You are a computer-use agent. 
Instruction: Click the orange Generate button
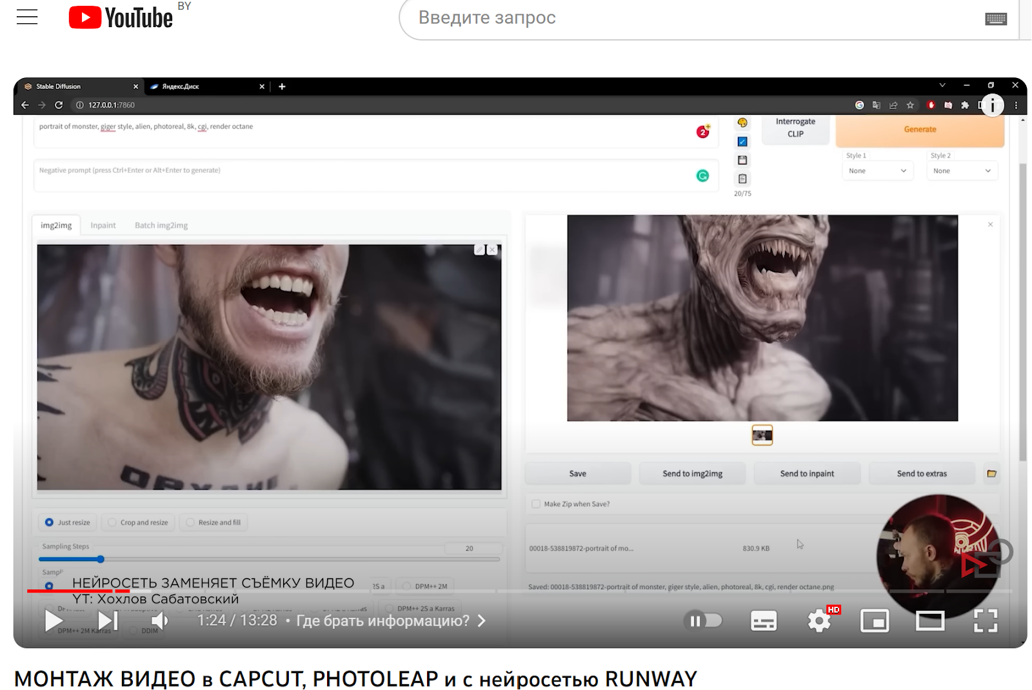coord(920,130)
